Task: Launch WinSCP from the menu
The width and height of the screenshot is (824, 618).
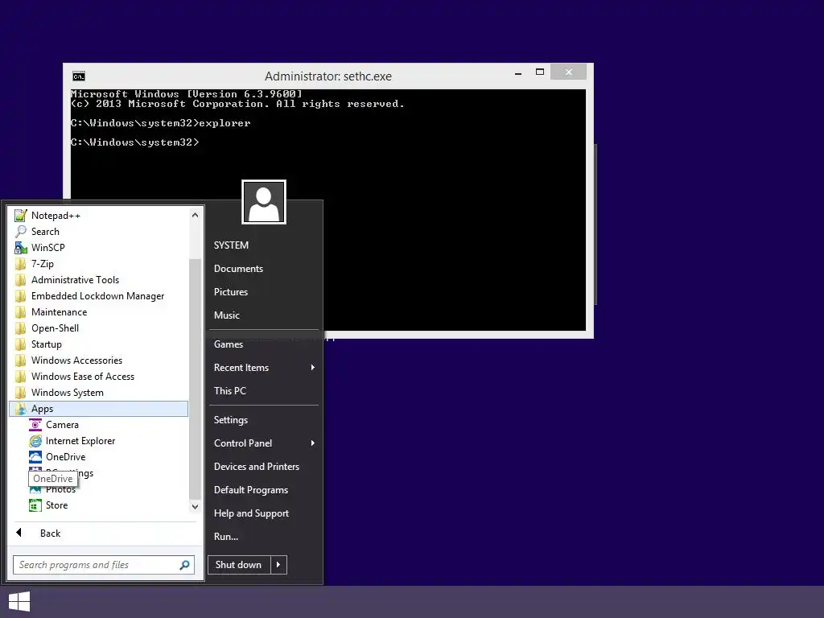Action: (99, 248)
